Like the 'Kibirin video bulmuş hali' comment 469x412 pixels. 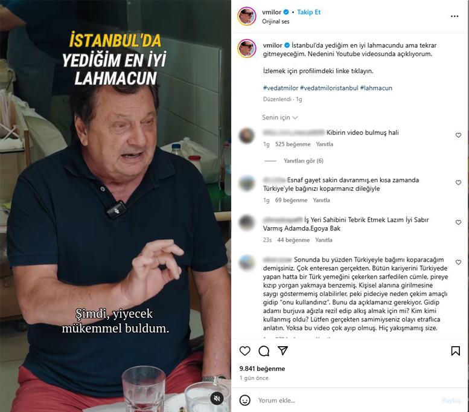[458, 135]
